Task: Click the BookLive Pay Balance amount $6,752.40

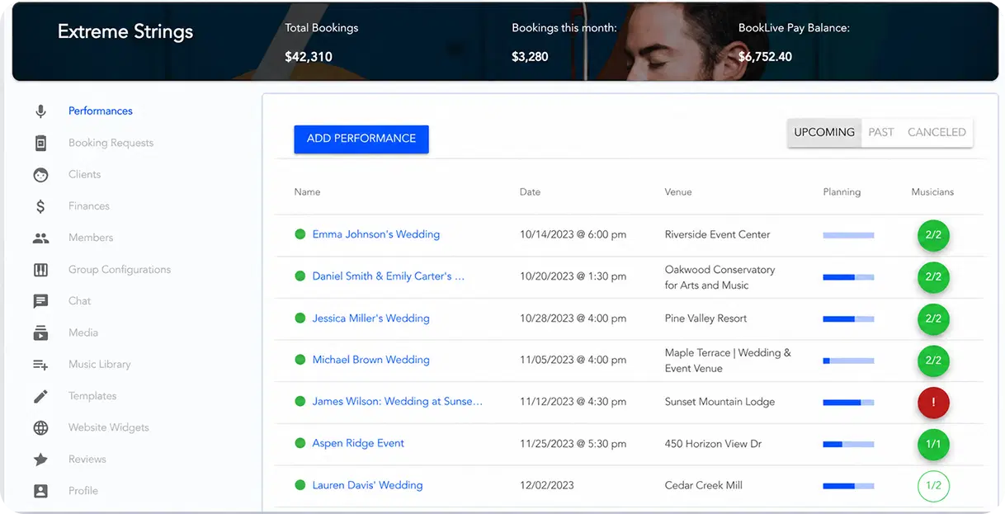Action: 765,57
